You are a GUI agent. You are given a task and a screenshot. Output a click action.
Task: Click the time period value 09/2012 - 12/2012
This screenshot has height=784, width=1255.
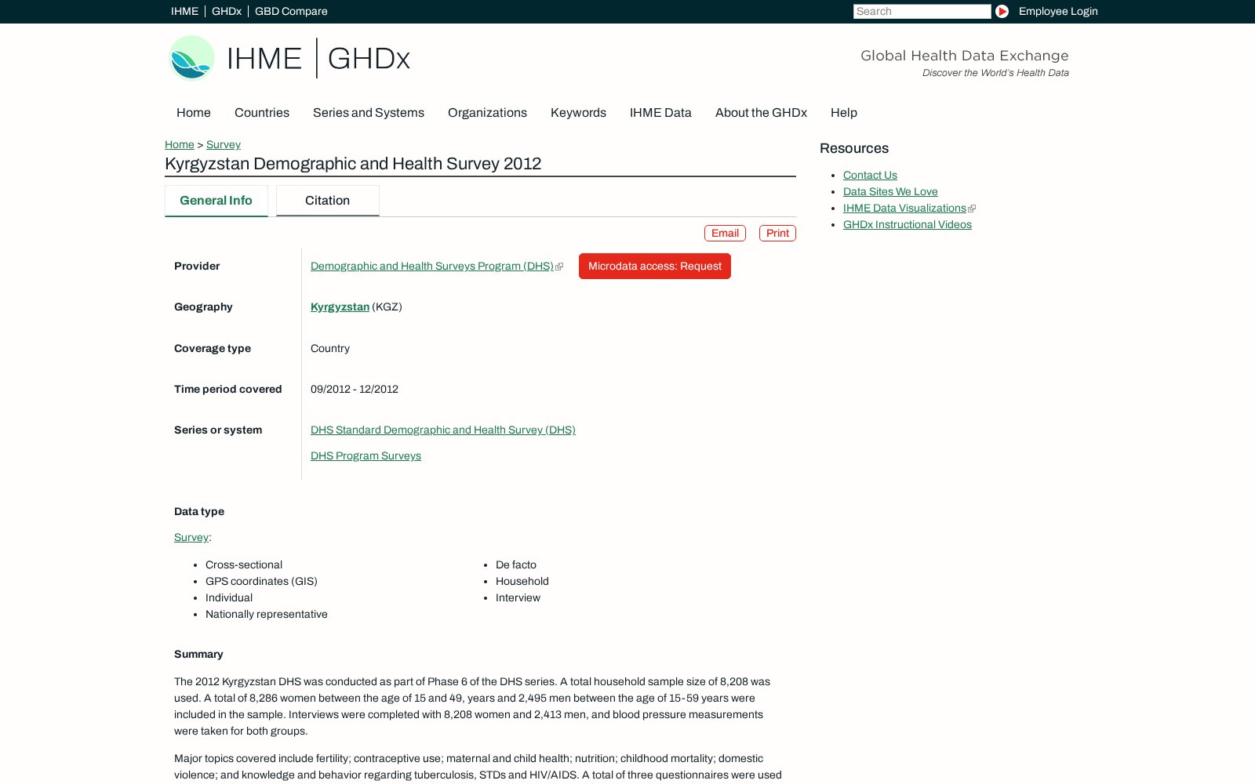[x=355, y=390]
